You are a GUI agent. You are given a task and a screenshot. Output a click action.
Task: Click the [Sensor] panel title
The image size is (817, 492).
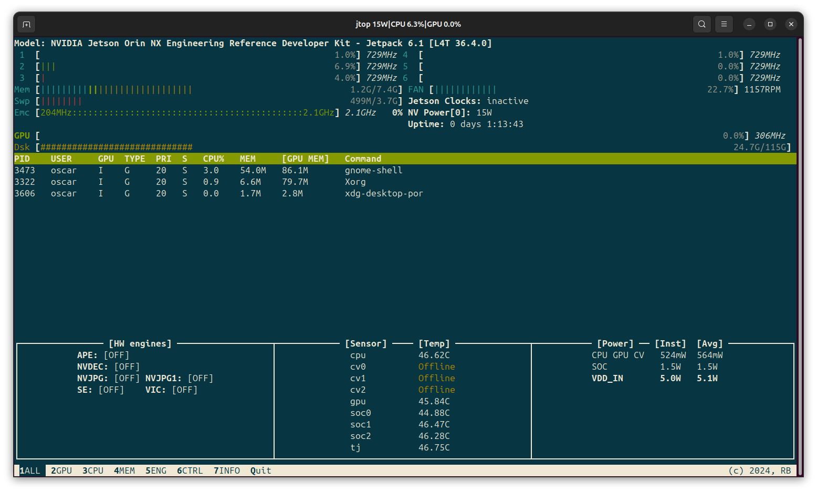(x=366, y=343)
